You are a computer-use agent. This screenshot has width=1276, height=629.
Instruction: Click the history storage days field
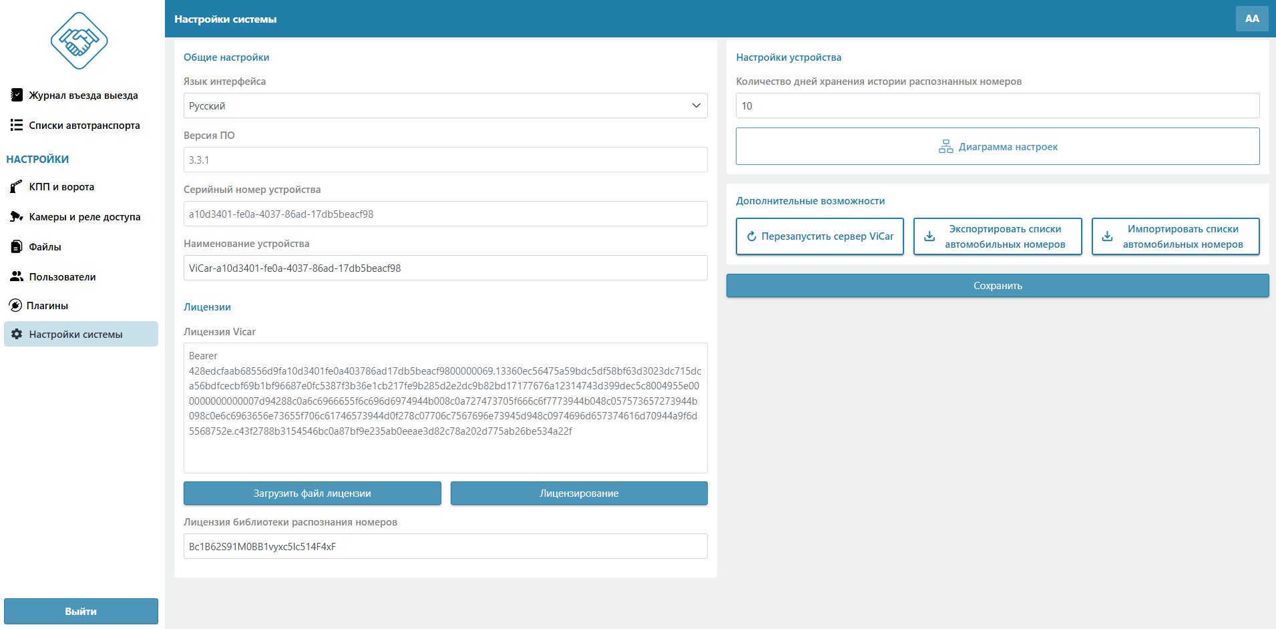[x=997, y=106]
